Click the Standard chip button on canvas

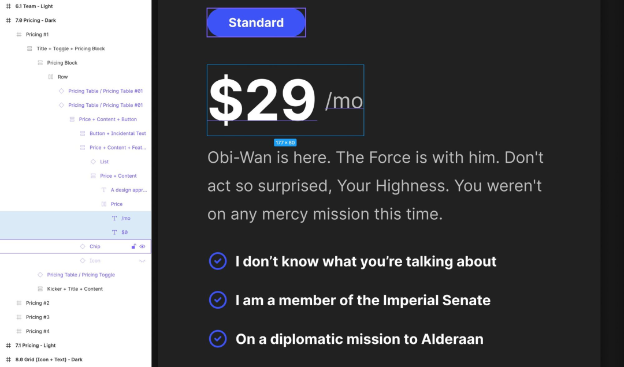(x=257, y=23)
